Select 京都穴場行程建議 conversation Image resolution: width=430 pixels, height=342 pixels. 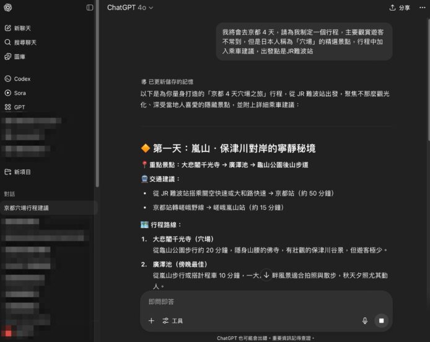[x=27, y=208]
